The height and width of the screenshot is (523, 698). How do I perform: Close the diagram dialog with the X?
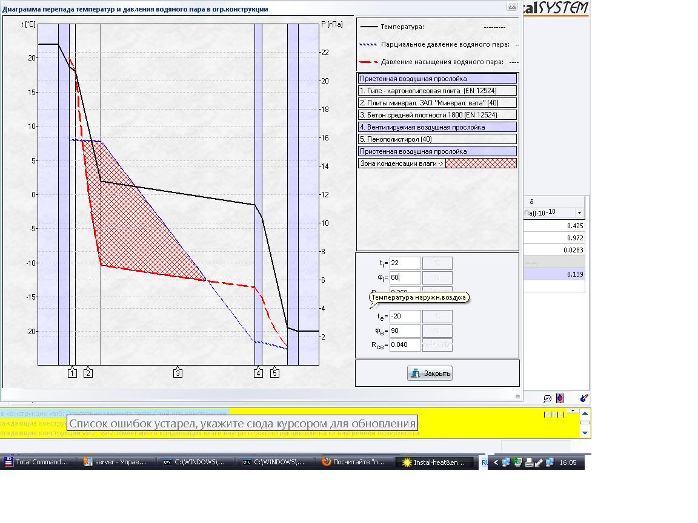512,7
